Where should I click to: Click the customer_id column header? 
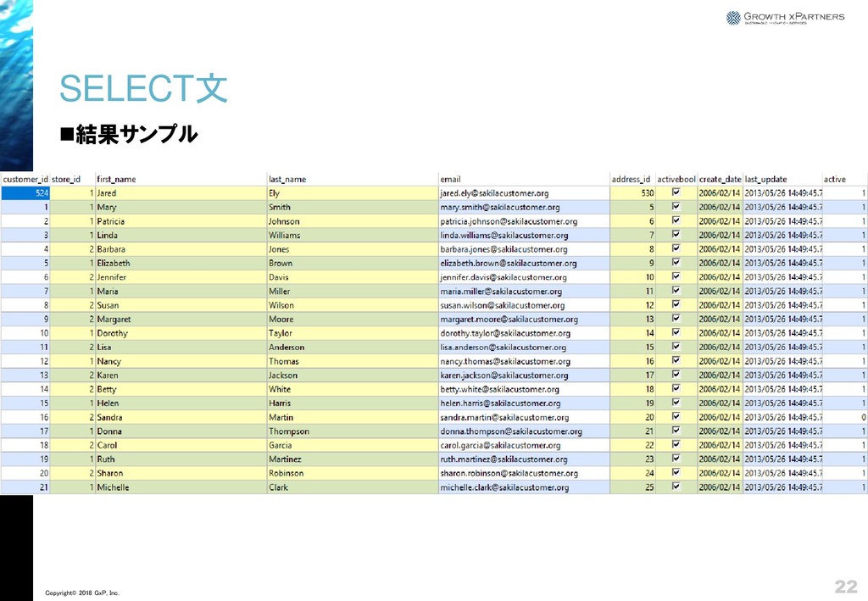pos(25,180)
